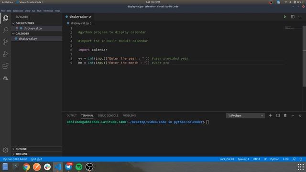Change end of line sequence LF
The image size is (306, 172).
(265, 159)
